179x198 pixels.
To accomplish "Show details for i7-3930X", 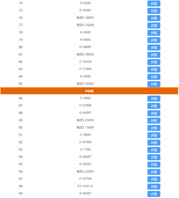I will point(154,62).
